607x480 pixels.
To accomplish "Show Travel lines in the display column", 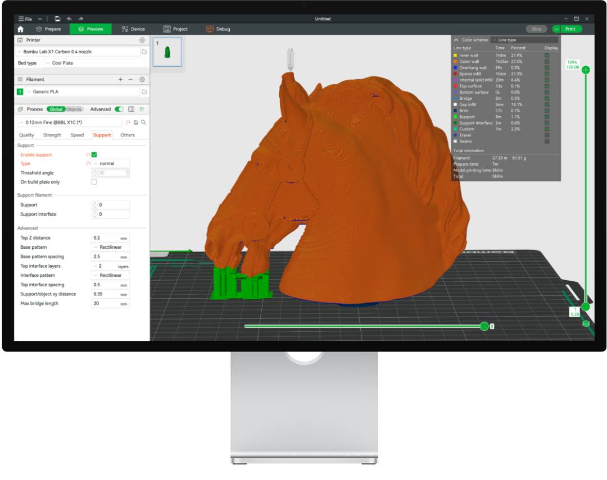I will point(547,135).
